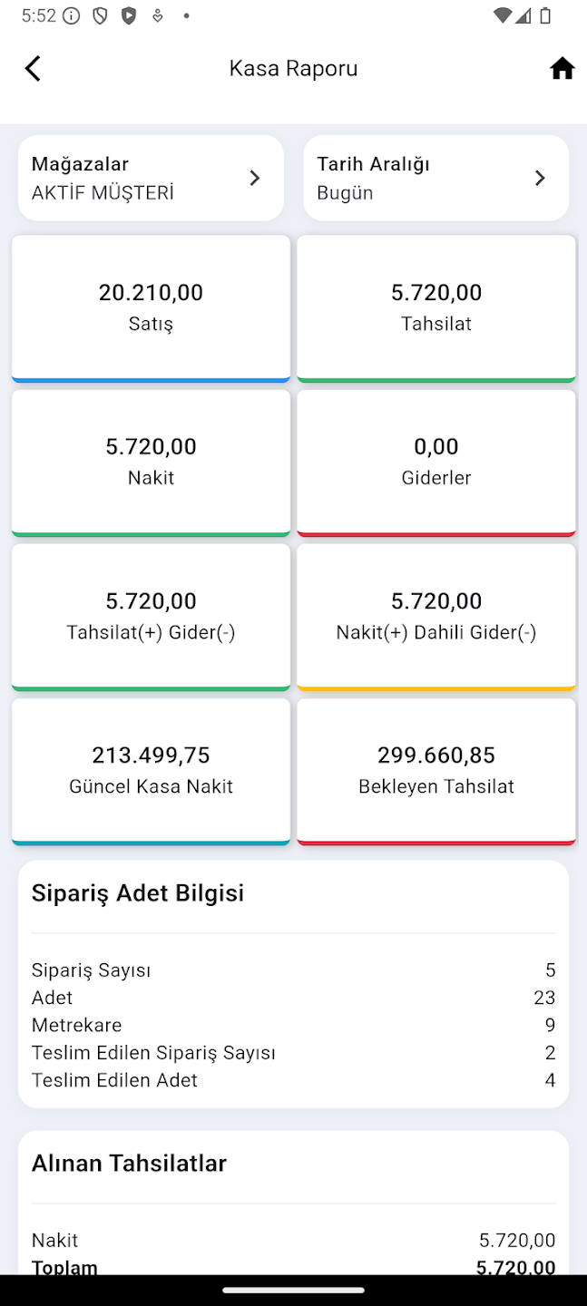Select the Giderler card
Screen dimensions: 587x1306
pos(436,462)
